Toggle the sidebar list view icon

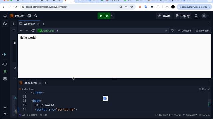pos(13,30)
